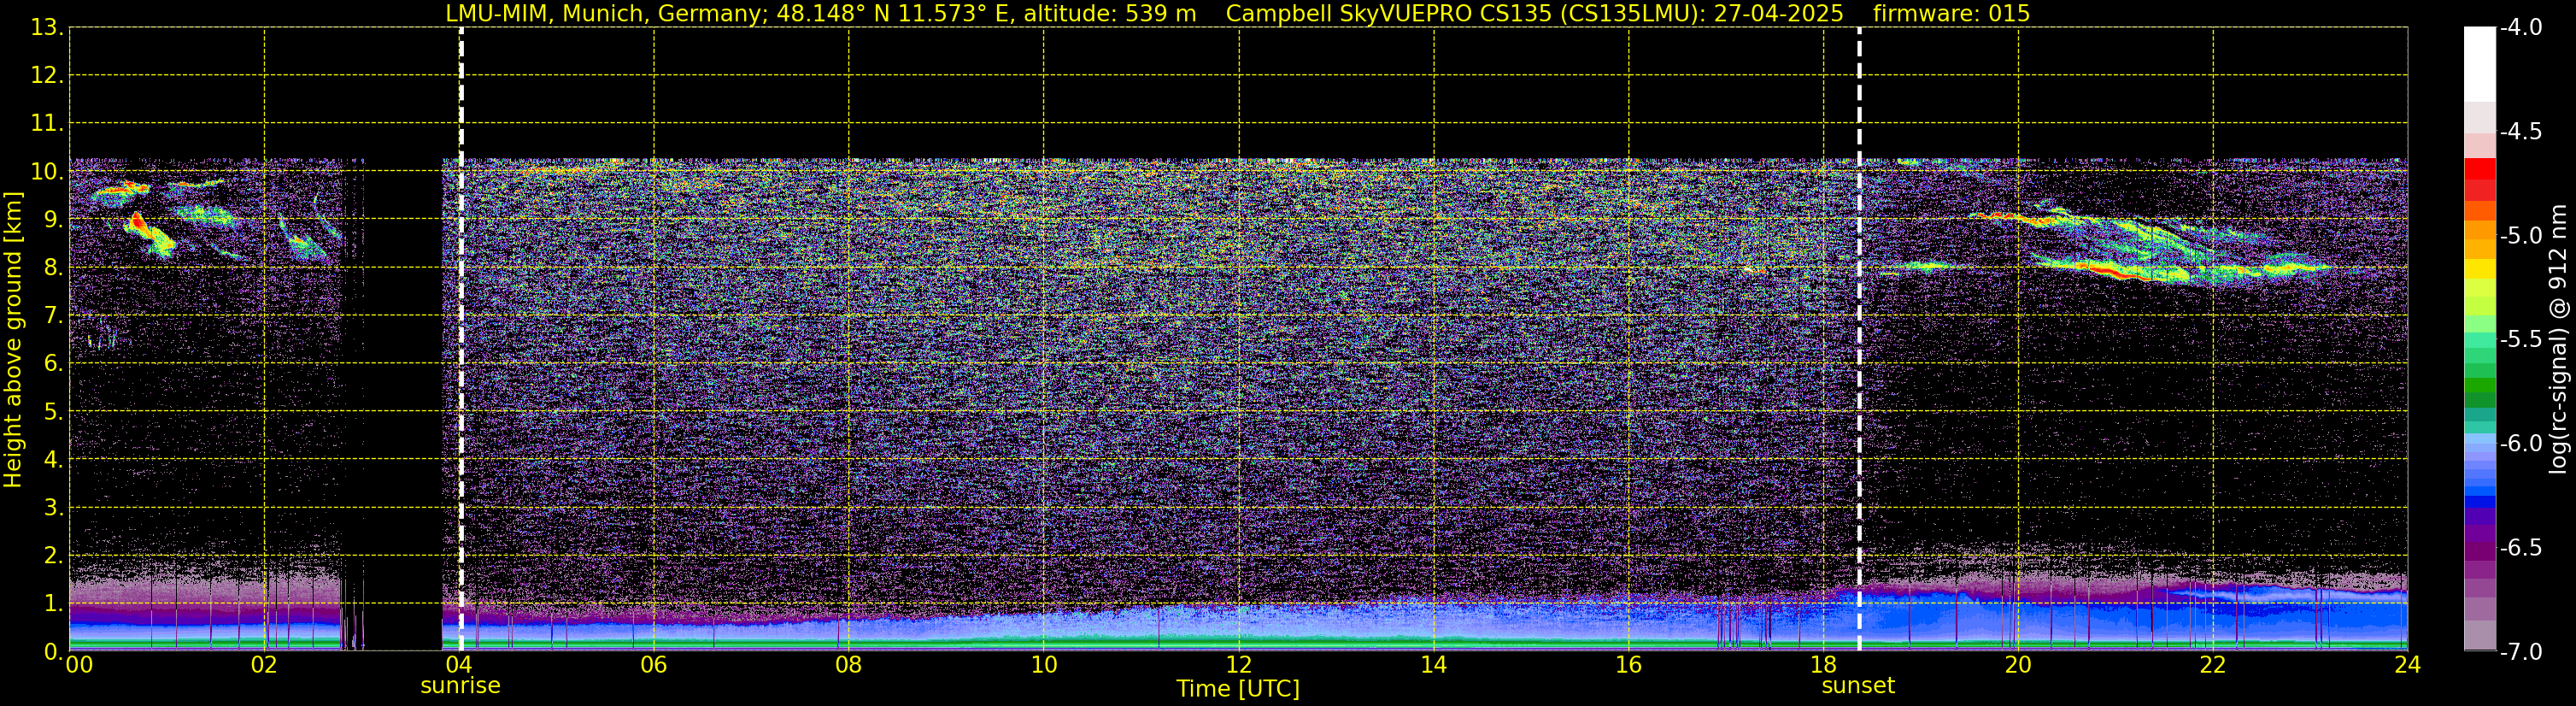This screenshot has height=706, width=2576.
Task: Click the '4.' height axis tick label
Action: (x=54, y=459)
